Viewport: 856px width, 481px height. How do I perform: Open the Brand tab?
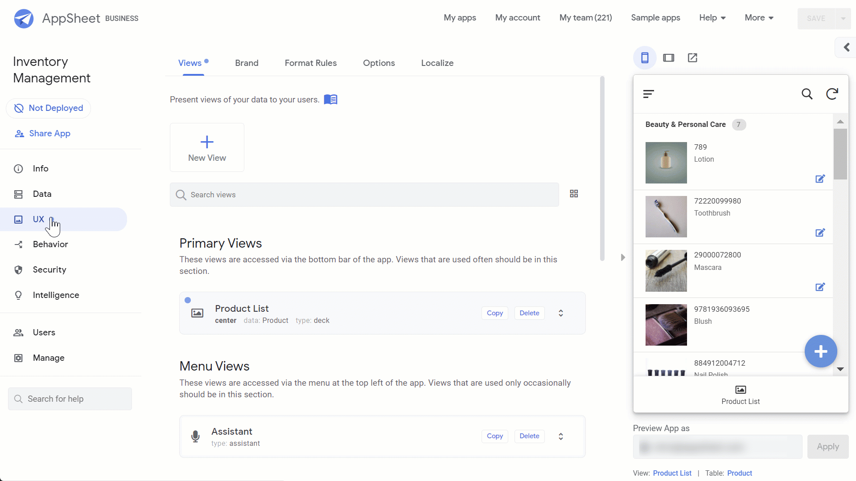tap(247, 63)
